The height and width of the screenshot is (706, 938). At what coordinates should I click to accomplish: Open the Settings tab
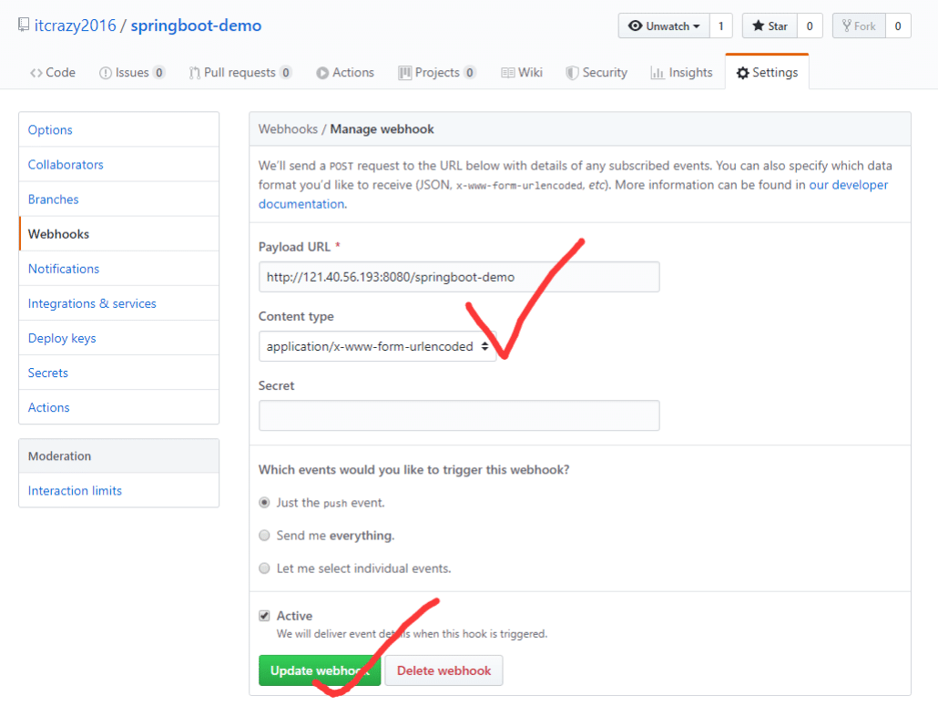[x=767, y=73]
